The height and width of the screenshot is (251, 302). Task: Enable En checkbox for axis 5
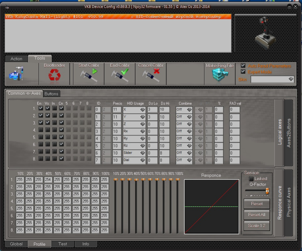(40, 137)
